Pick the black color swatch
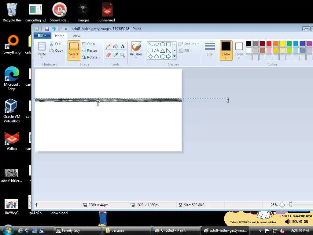 coord(249,43)
